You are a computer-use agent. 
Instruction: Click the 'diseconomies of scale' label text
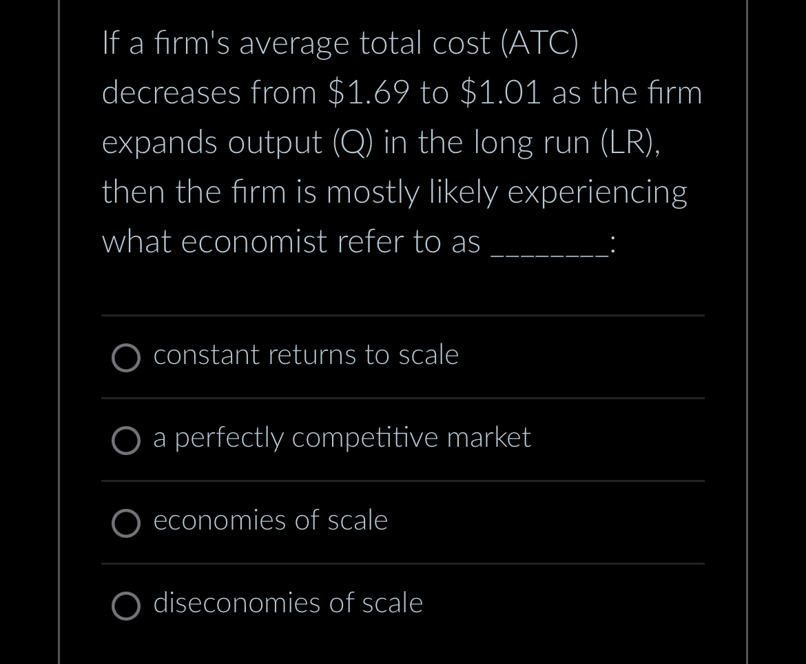[288, 603]
